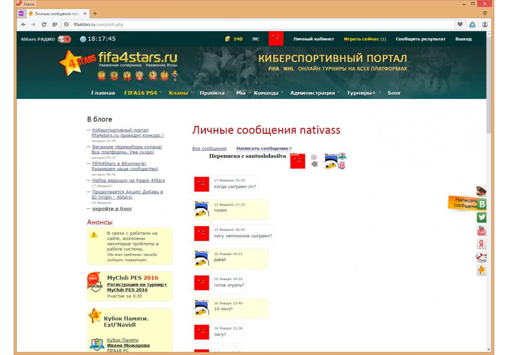The height and width of the screenshot is (355, 508).
Task: Click the message arrows icon between avatars
Action: (314, 161)
